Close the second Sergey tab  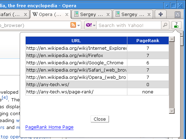tap(149, 15)
